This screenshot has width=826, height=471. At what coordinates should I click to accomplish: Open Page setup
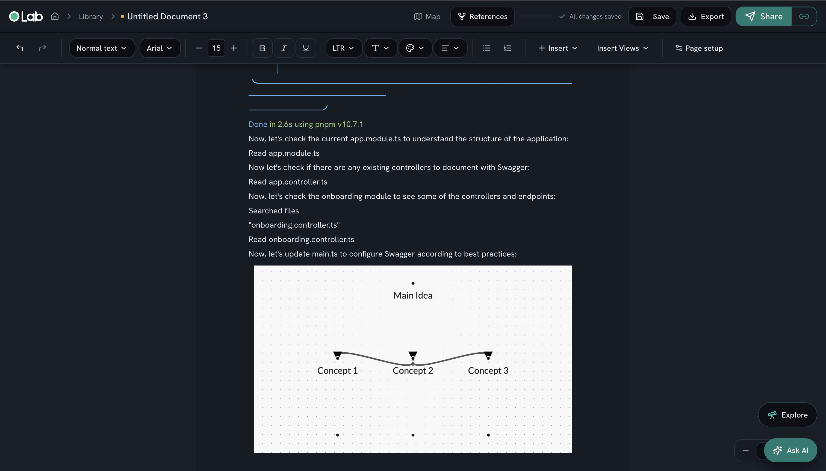699,48
